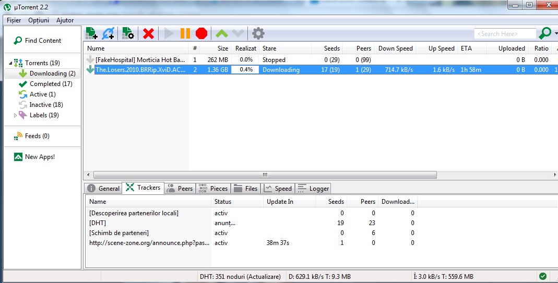The height and width of the screenshot is (283, 558).
Task: Expand the Labels (19) tree
Action: pos(15,115)
